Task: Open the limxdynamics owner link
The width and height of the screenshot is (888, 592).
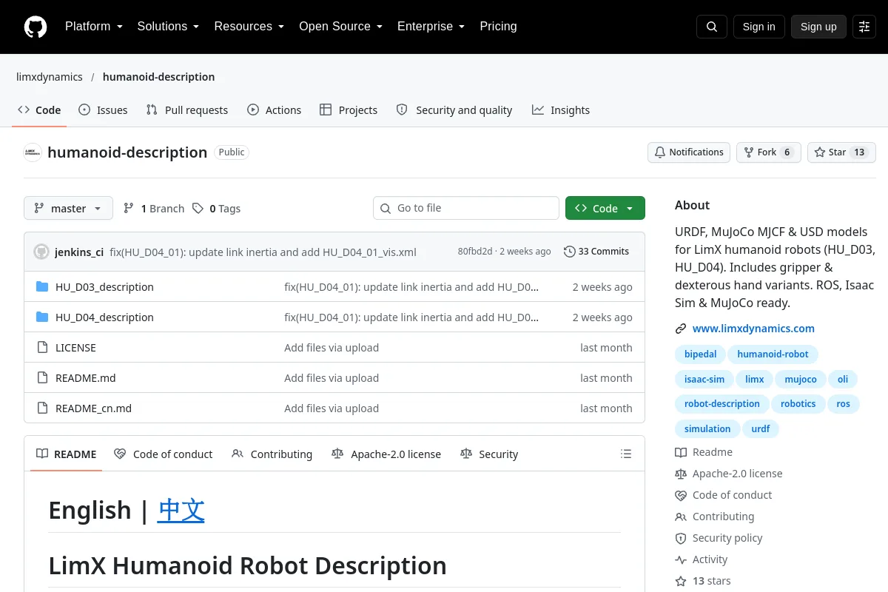Action: click(50, 77)
